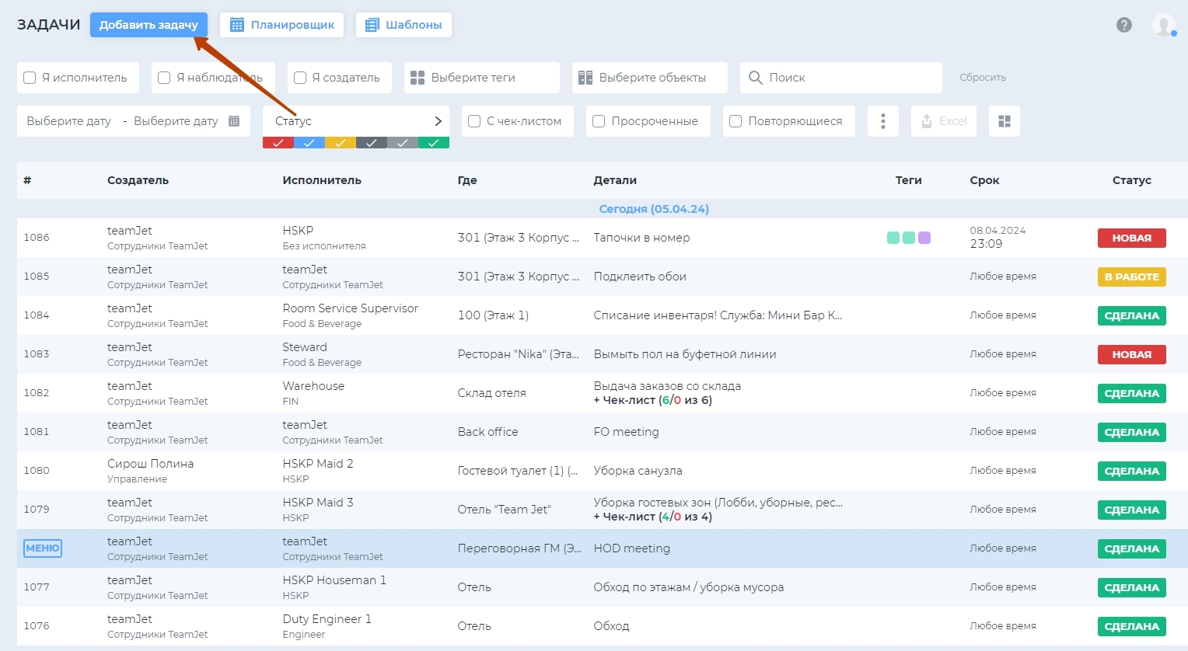Click 'СДЕЛАНА' status on task 1076
This screenshot has width=1188, height=651.
(1132, 626)
